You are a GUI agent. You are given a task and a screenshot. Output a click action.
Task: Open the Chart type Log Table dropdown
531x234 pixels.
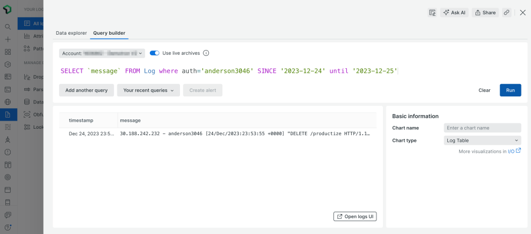tap(482, 141)
